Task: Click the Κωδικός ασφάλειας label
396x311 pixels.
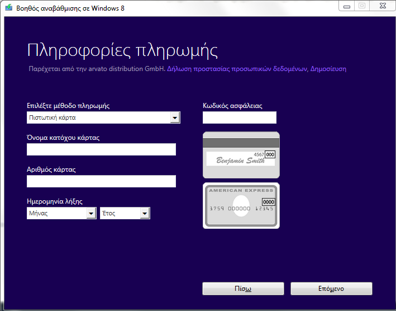Action: pos(232,106)
